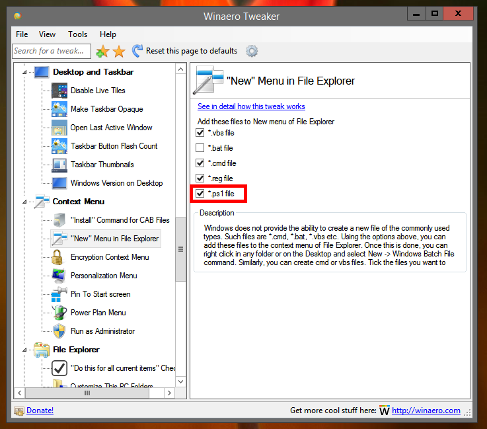Click 'Reset this page to defaults'
Image resolution: width=487 pixels, height=429 pixels.
tap(192, 51)
